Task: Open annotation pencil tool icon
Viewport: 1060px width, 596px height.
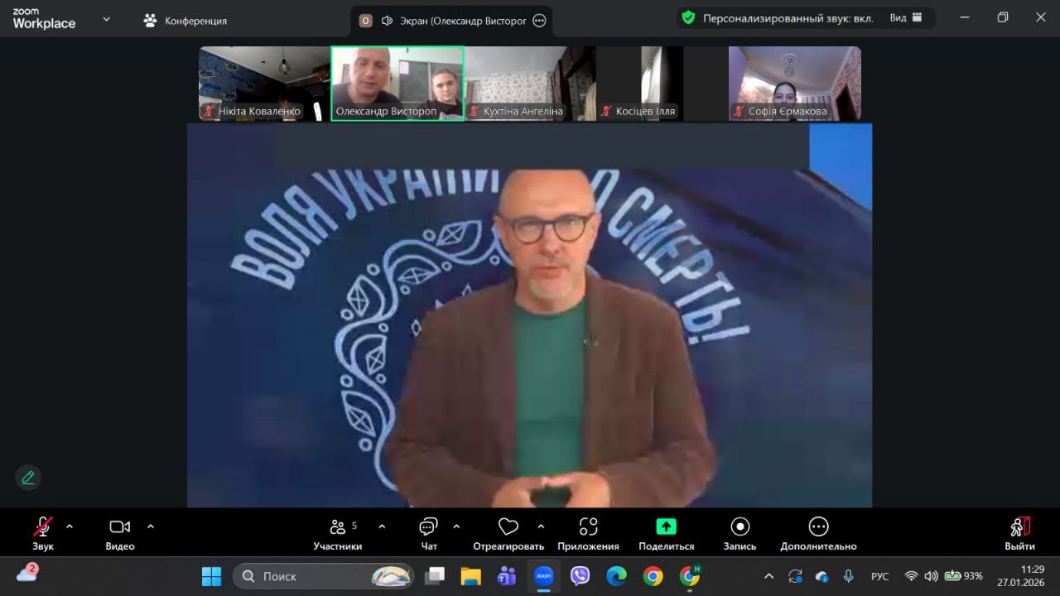Action: (28, 478)
